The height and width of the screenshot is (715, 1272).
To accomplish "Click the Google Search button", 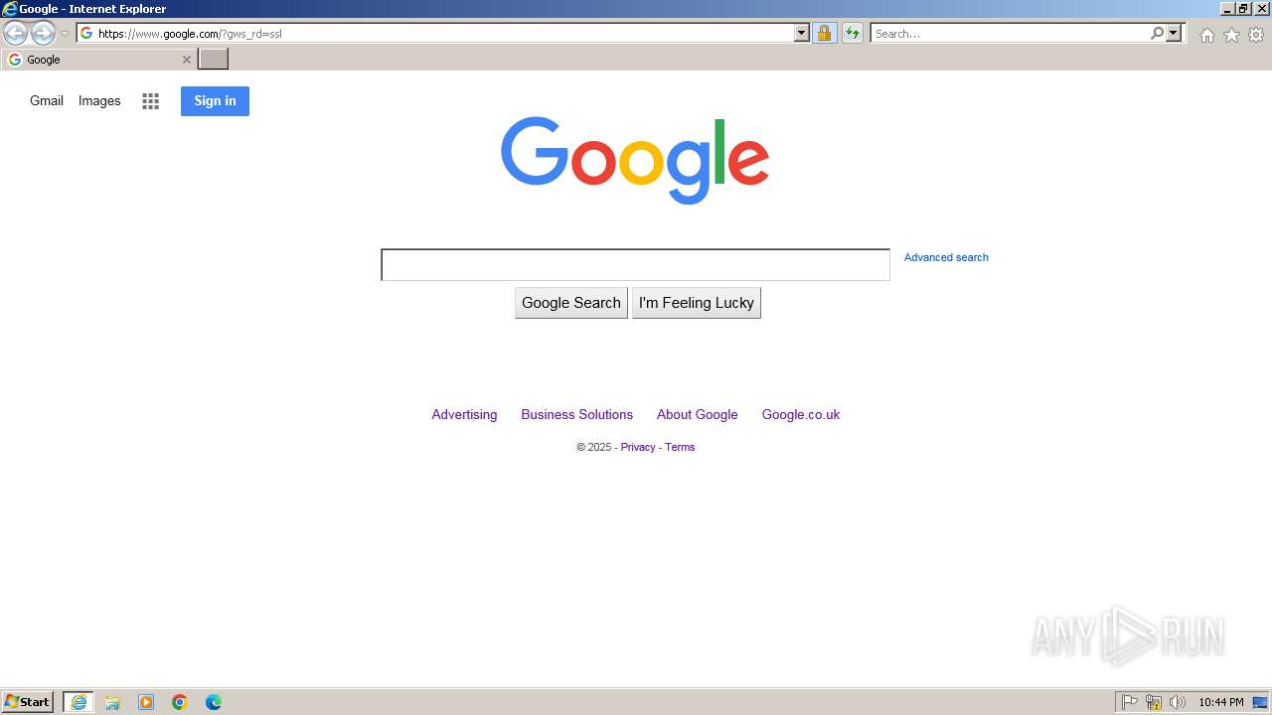I will pyautogui.click(x=571, y=303).
